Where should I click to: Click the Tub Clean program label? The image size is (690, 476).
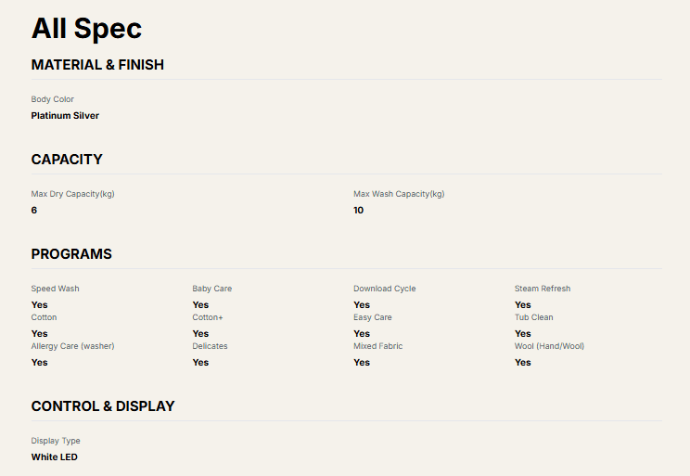[534, 317]
